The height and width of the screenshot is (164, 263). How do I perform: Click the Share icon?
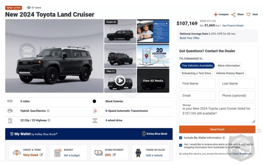coord(233,14)
